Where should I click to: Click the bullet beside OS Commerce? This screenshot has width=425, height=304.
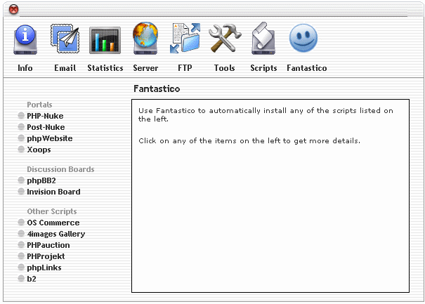pos(21,223)
